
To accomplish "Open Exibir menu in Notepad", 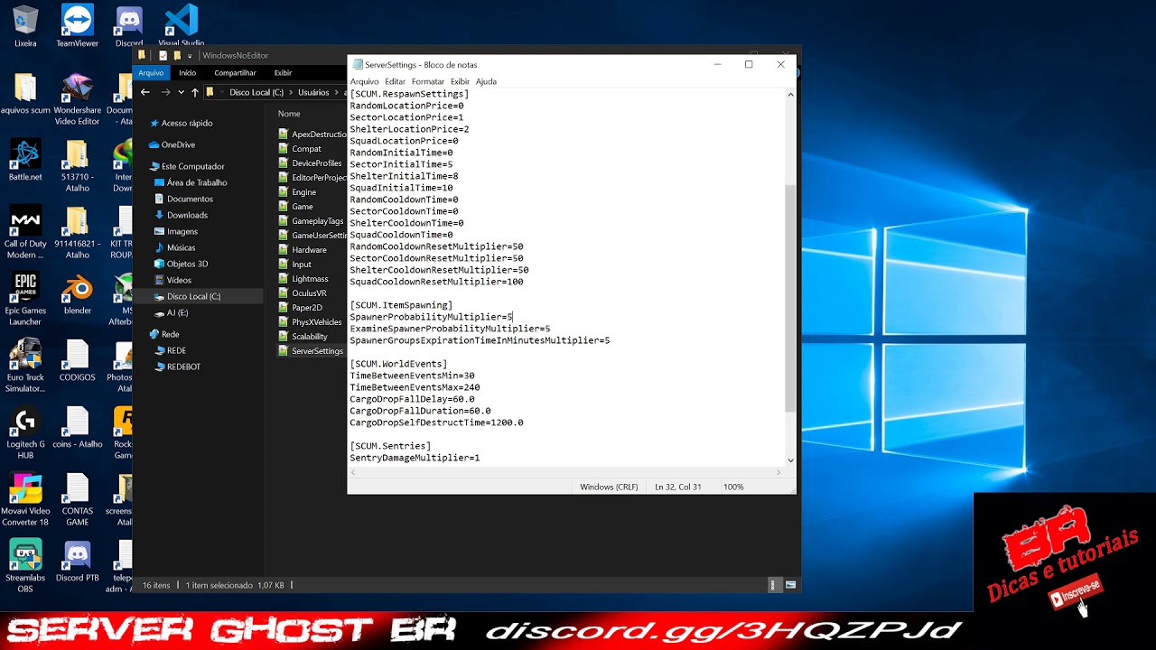I will click(461, 81).
